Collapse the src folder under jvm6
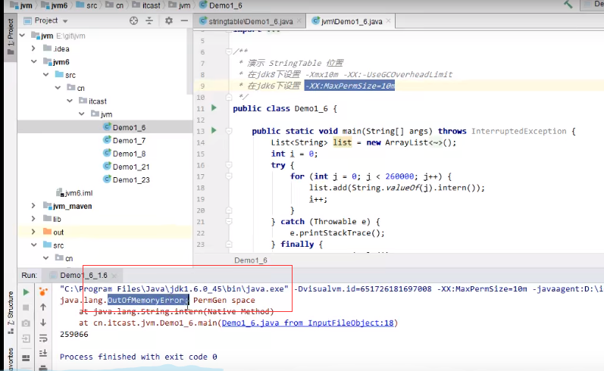This screenshot has width=604, height=371. (45, 75)
